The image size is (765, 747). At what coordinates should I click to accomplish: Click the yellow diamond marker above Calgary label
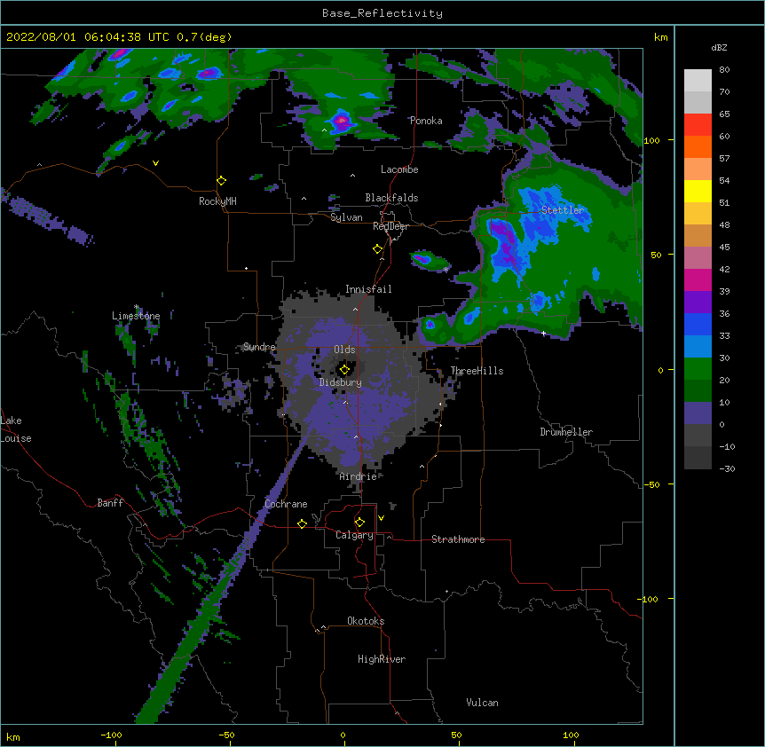pyautogui.click(x=359, y=523)
